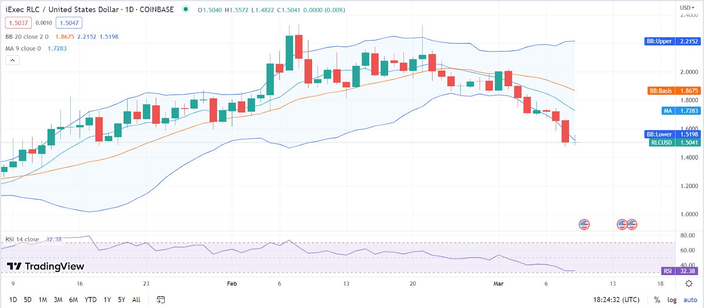Select the YTD time range
This screenshot has width=704, height=308.
(91, 300)
